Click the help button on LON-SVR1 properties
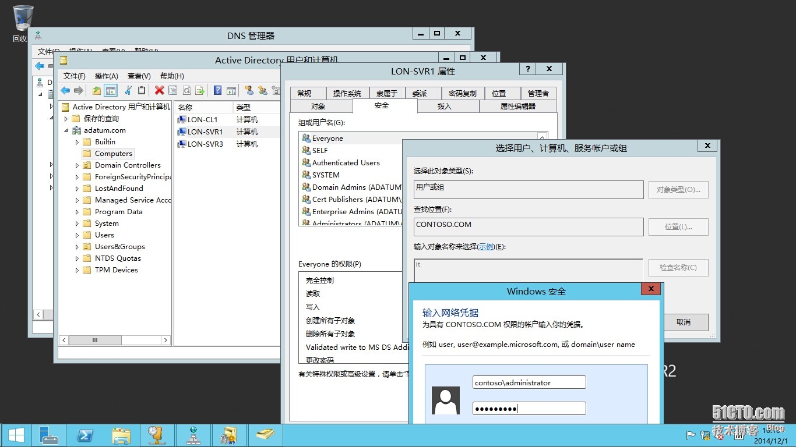 point(527,69)
